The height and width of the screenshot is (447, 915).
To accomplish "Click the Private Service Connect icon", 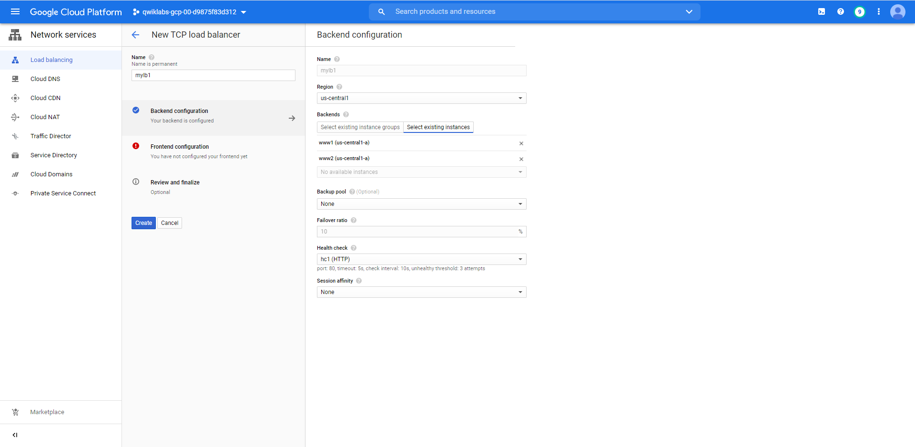I will [15, 193].
